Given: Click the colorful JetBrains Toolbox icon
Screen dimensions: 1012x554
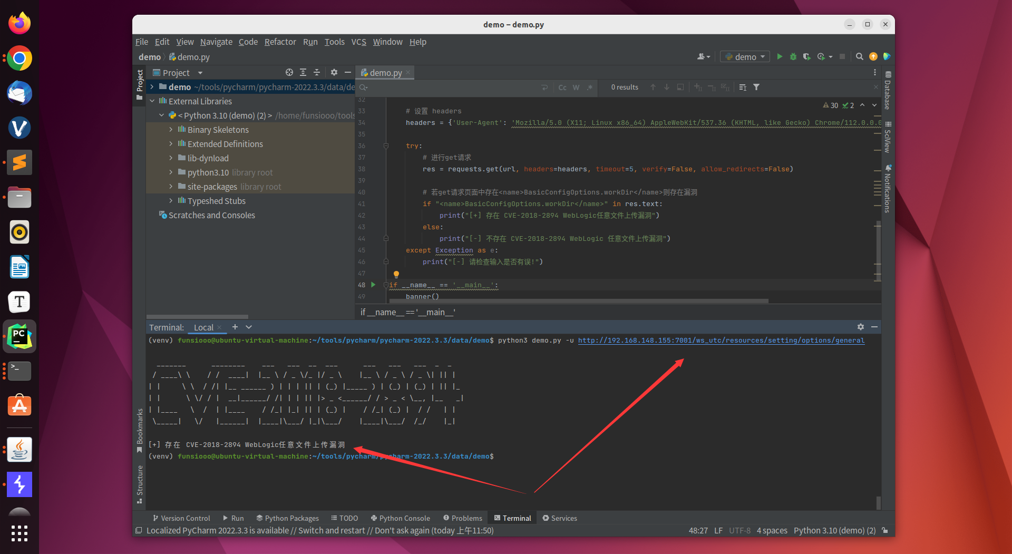Looking at the screenshot, I should click(887, 56).
